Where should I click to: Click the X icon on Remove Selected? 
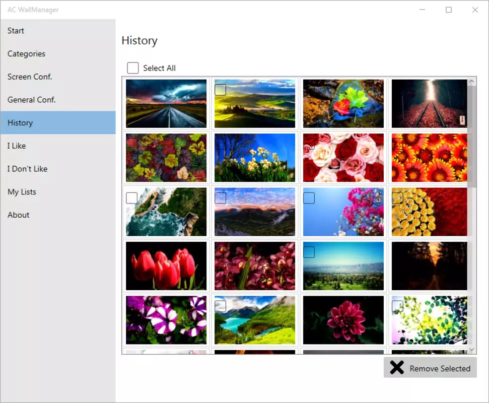click(397, 368)
